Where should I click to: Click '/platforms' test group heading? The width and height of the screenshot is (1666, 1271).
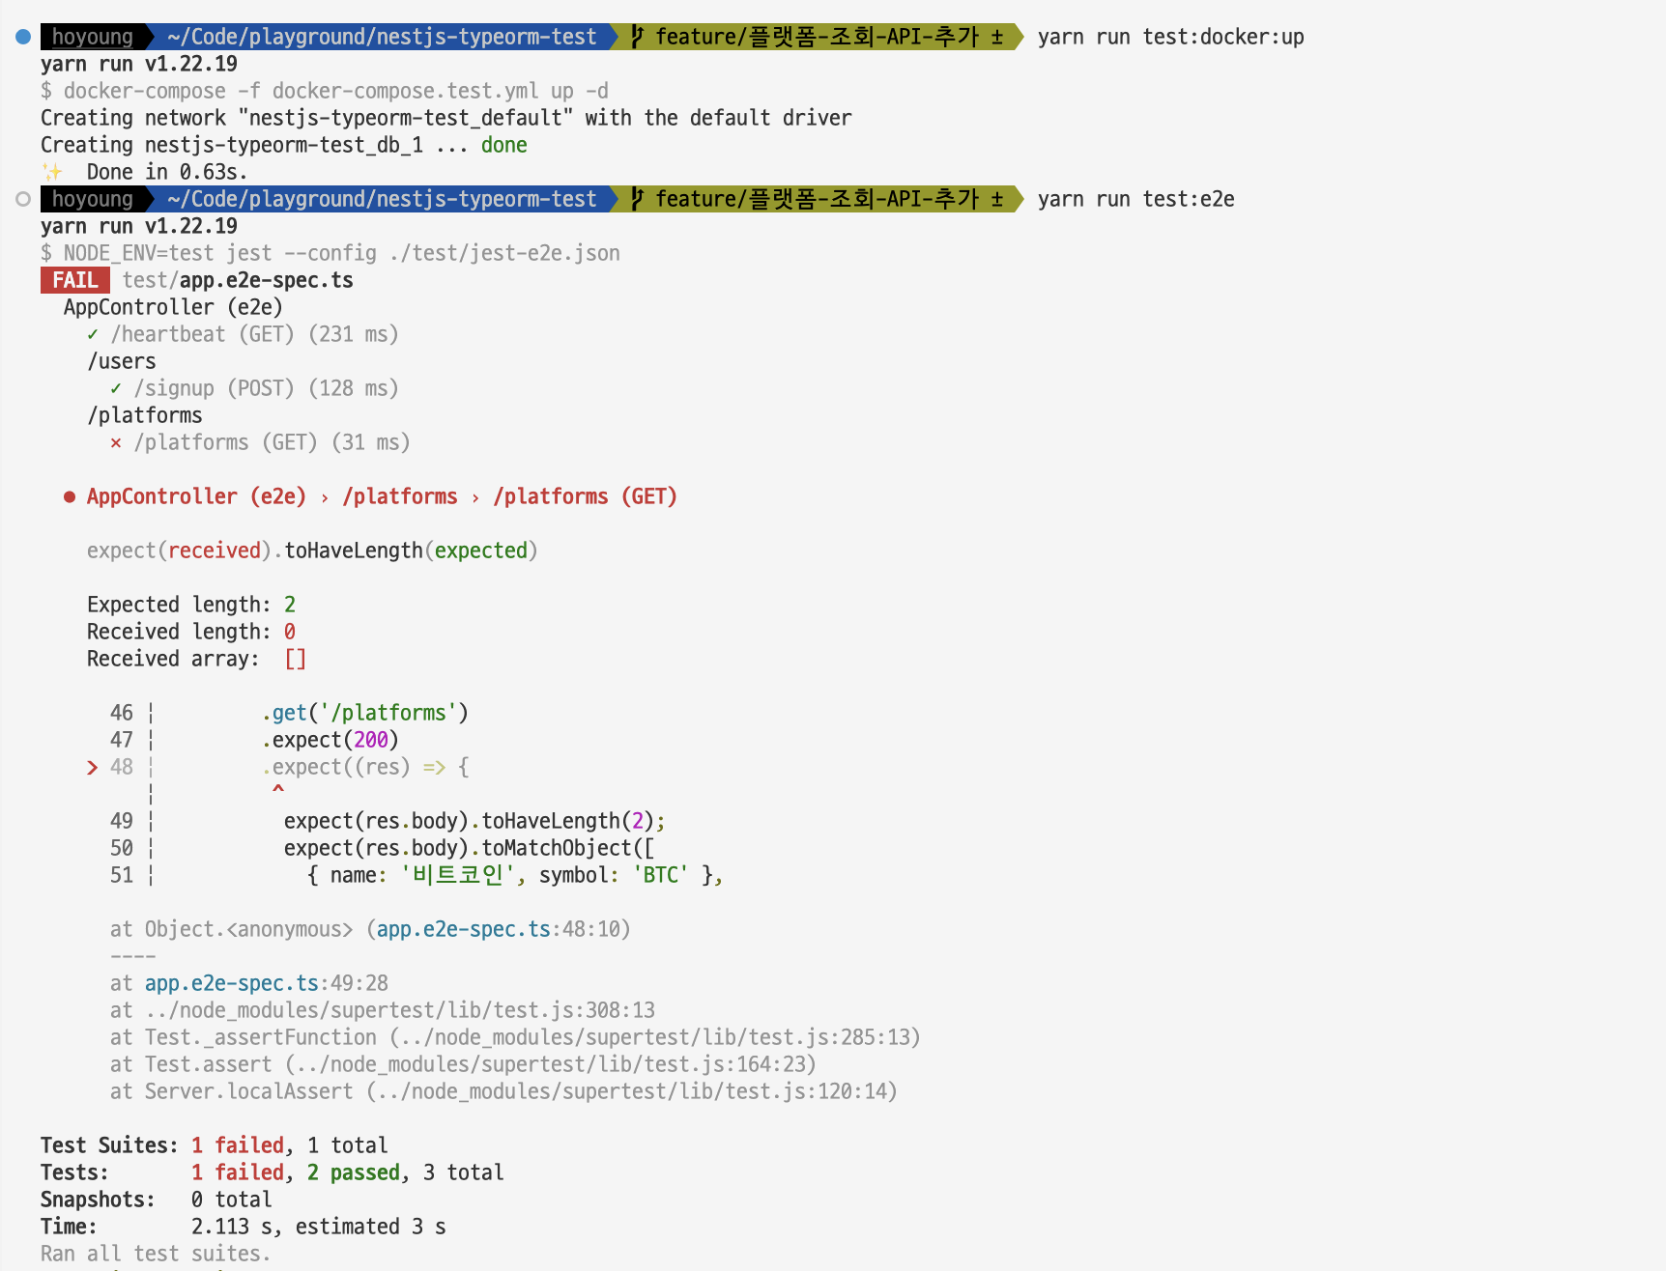coord(145,415)
